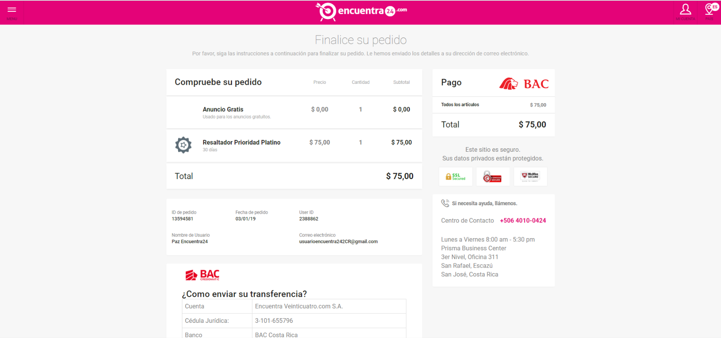The height and width of the screenshot is (338, 721).
Task: Click the User ID 2388862
Action: click(309, 219)
